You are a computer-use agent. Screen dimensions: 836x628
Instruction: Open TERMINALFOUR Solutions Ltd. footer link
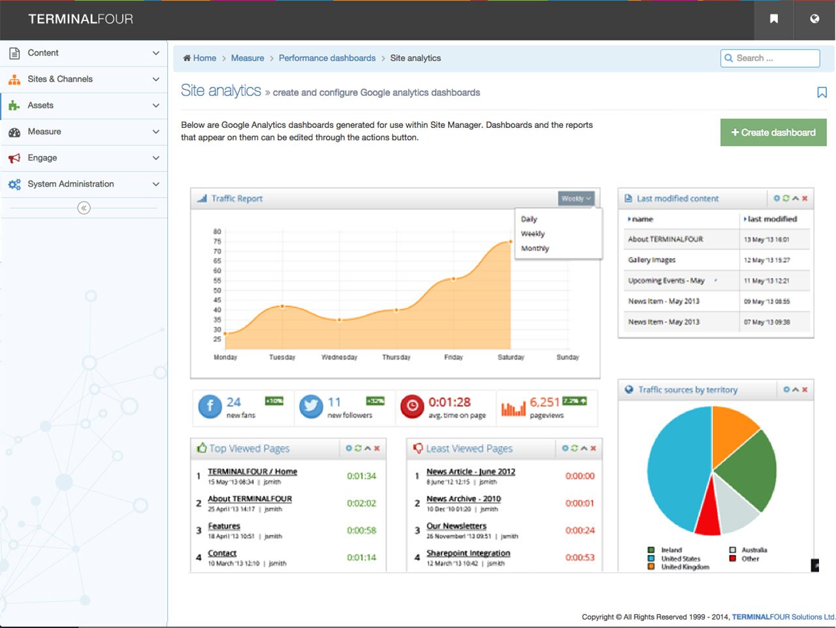(x=784, y=617)
